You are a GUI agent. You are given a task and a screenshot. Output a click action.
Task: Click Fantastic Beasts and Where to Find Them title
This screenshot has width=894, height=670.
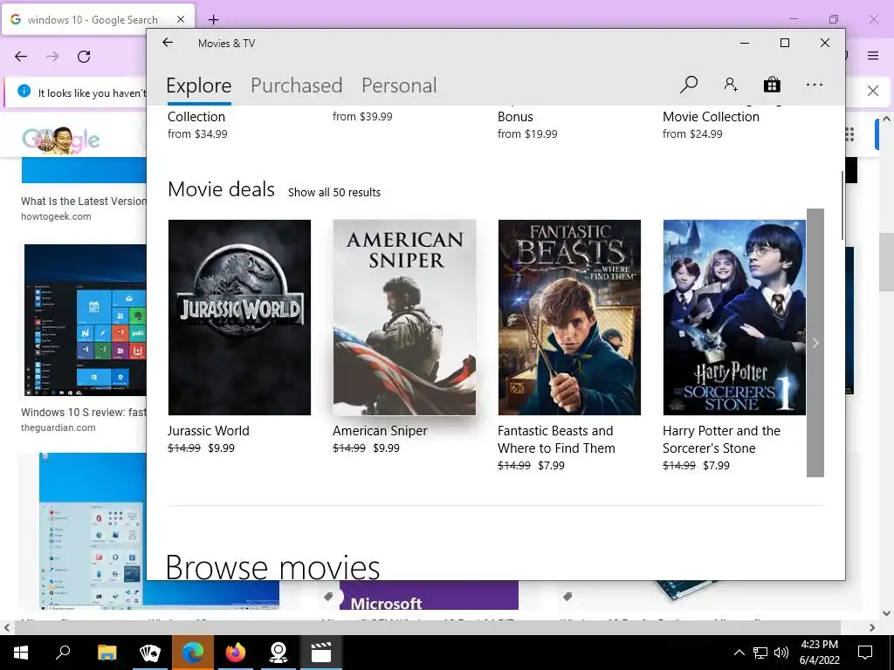556,440
